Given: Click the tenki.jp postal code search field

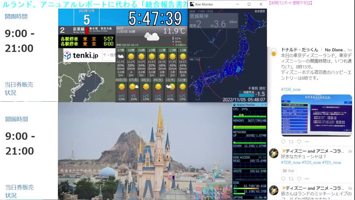Looking at the screenshot, I should tap(109, 55).
